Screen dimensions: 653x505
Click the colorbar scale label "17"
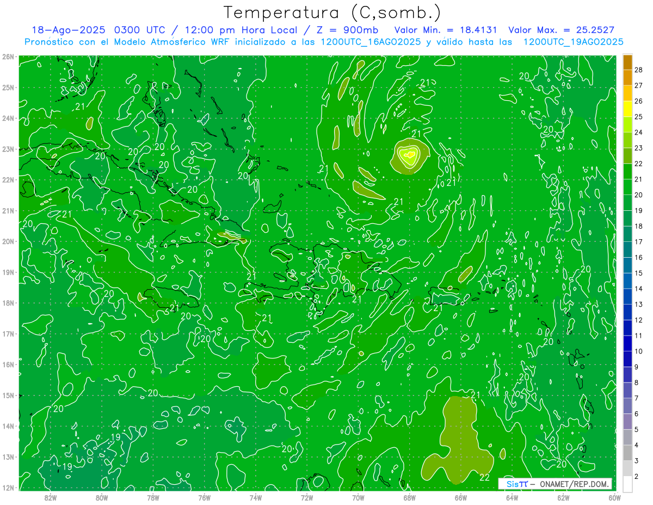tap(638, 242)
